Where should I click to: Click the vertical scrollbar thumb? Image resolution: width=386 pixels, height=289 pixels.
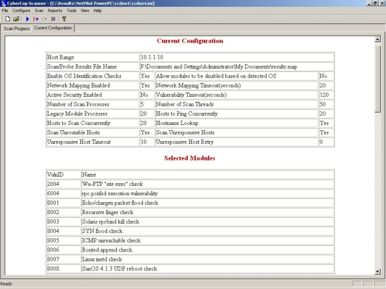(x=378, y=79)
